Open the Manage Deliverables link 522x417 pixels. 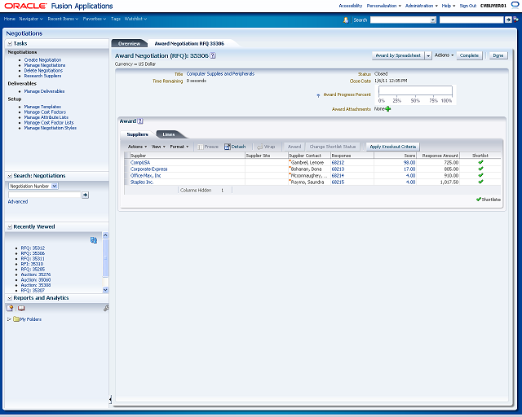[44, 91]
